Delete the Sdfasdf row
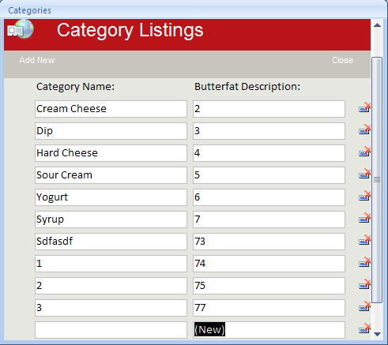388x345 pixels. pyautogui.click(x=365, y=240)
